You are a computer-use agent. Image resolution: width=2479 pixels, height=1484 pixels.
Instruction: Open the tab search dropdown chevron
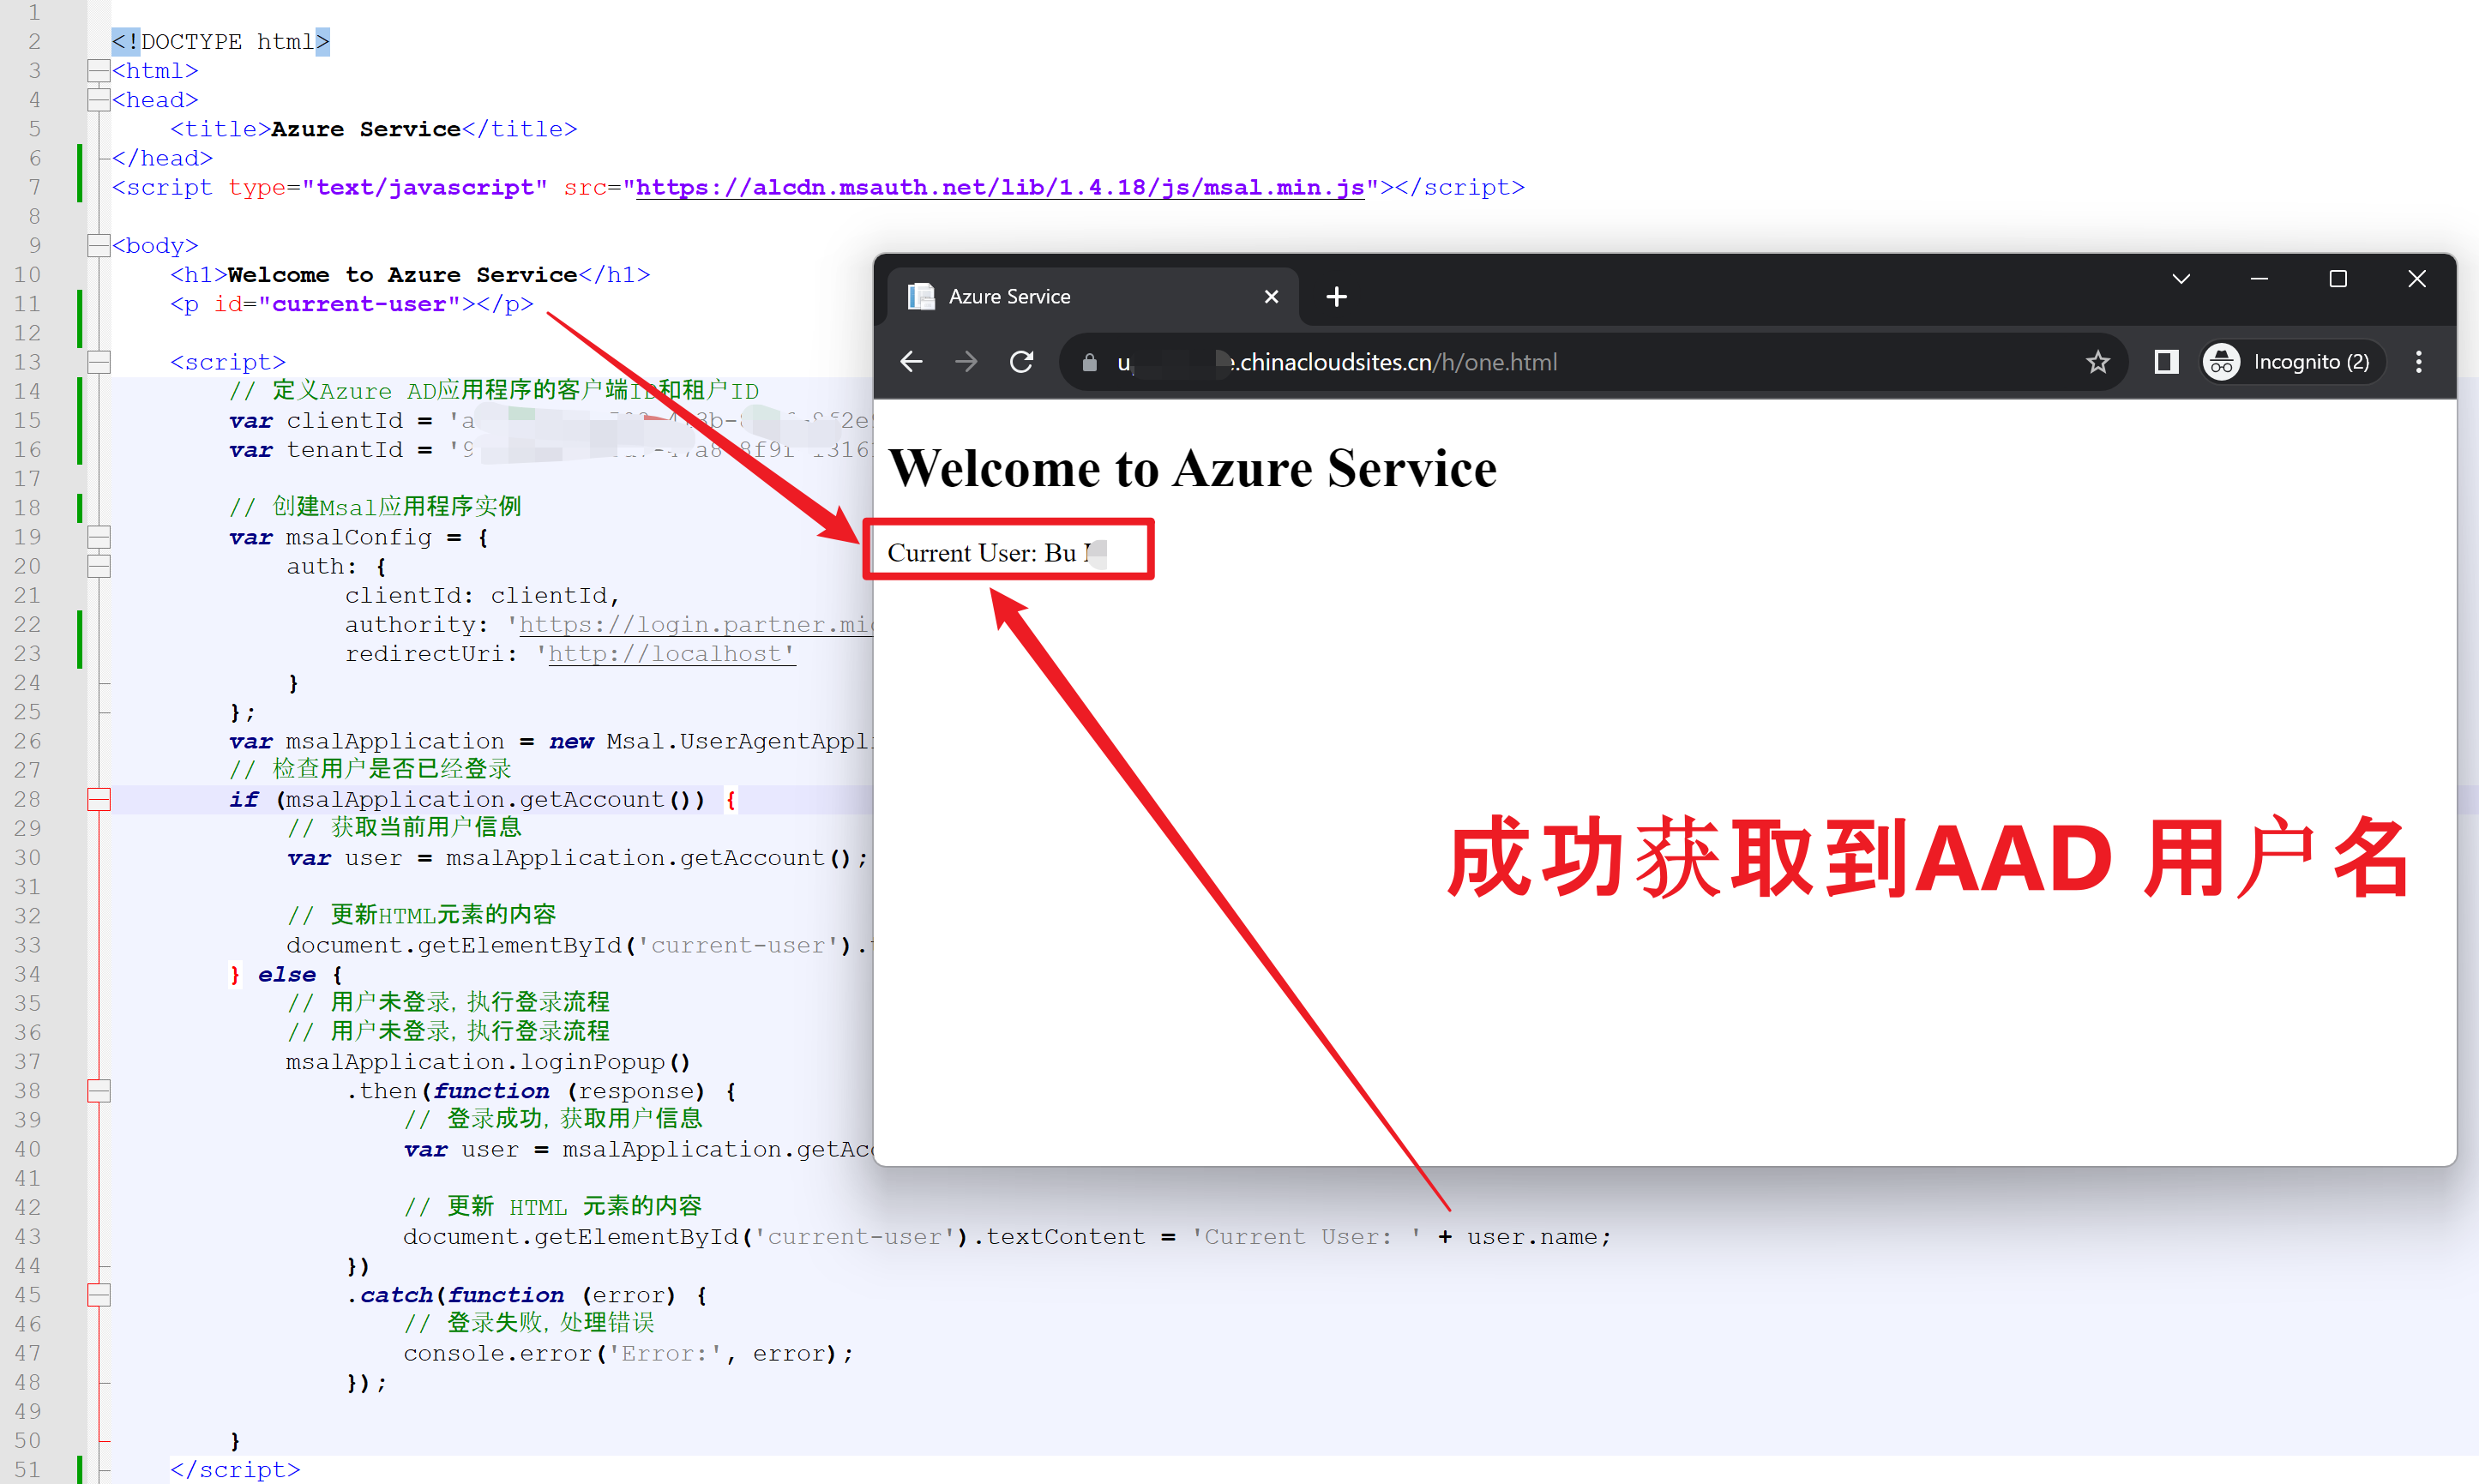[x=2181, y=279]
